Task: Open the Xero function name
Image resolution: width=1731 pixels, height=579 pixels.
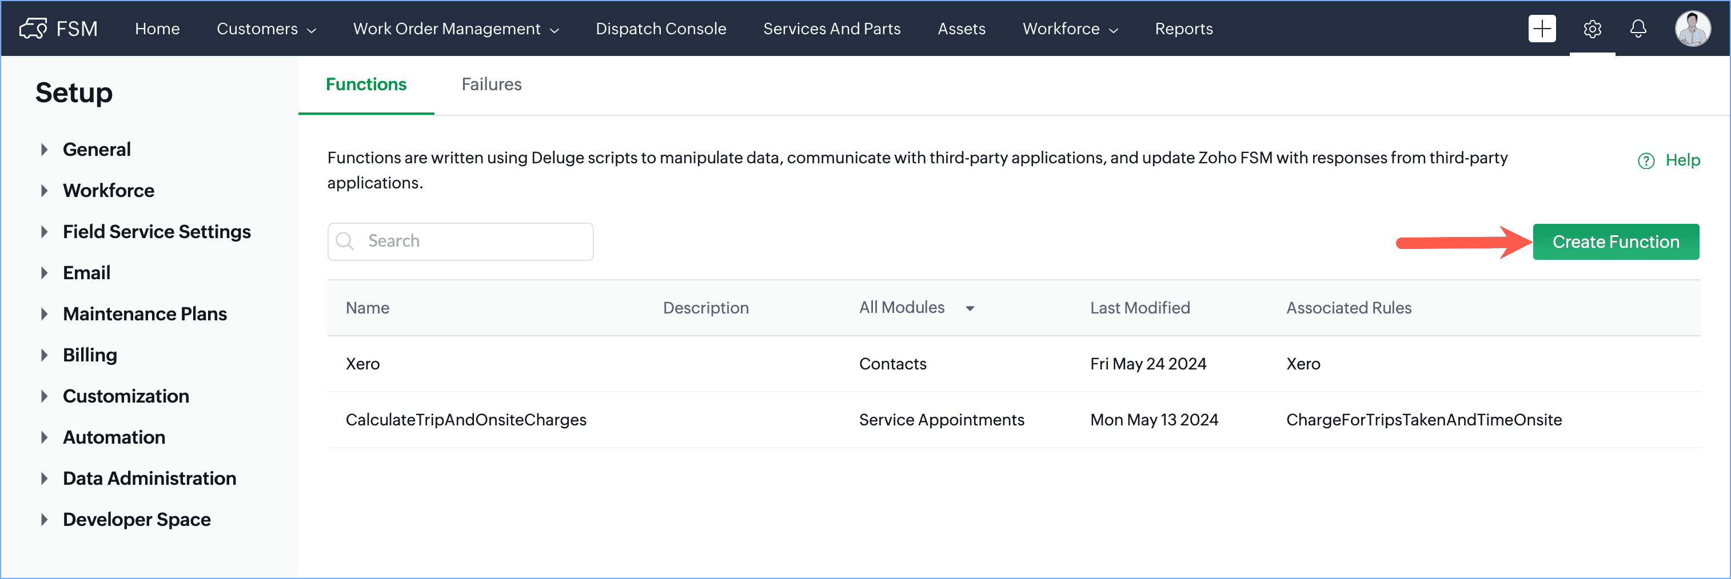Action: (x=363, y=364)
